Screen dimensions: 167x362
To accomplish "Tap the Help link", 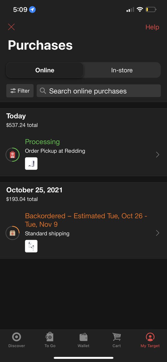I will pos(152,27).
